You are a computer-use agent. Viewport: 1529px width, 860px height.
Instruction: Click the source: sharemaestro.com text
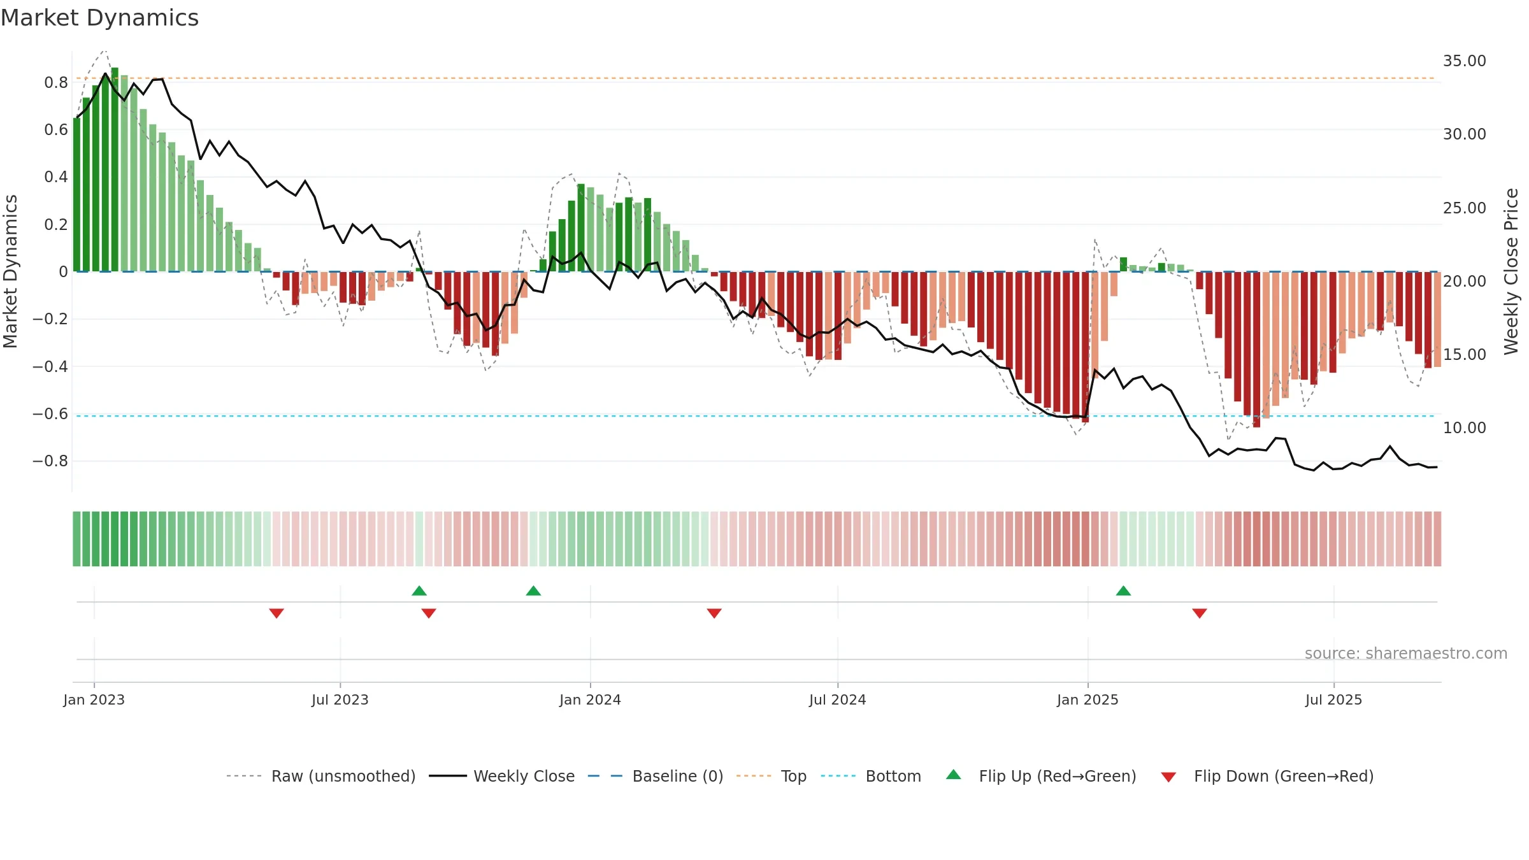[x=1406, y=653]
